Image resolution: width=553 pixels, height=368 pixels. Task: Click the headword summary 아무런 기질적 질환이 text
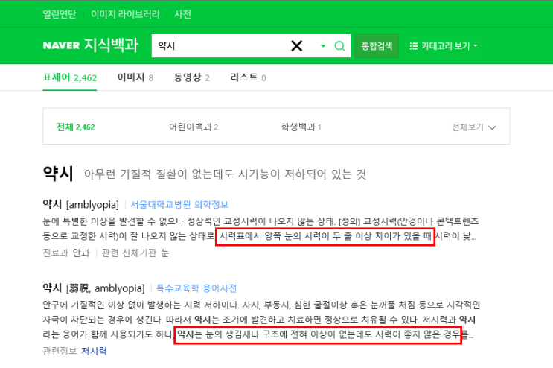point(225,174)
